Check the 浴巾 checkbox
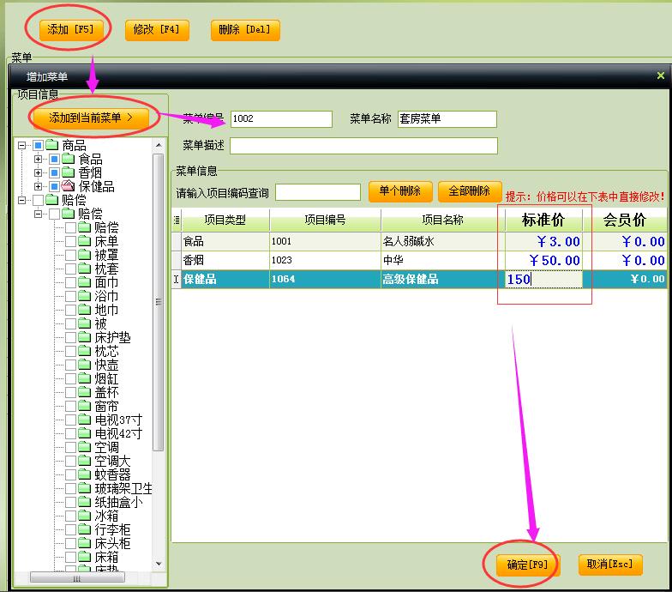The height and width of the screenshot is (592, 672). click(x=70, y=297)
